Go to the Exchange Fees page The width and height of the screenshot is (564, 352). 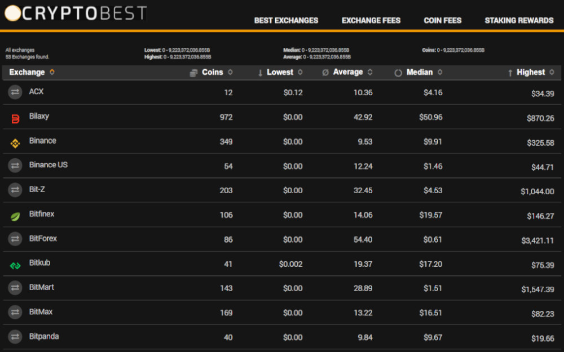[371, 20]
